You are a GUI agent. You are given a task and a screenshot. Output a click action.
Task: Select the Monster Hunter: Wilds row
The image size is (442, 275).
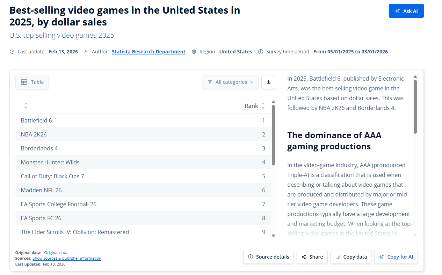[143, 162]
